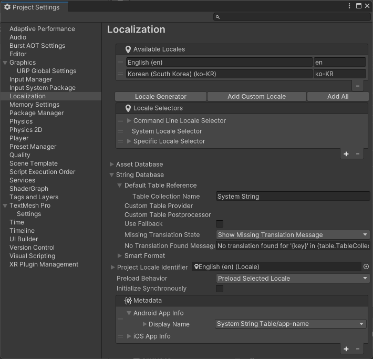The image size is (373, 359).
Task: Open the window's three-dot options menu
Action: (x=349, y=6)
